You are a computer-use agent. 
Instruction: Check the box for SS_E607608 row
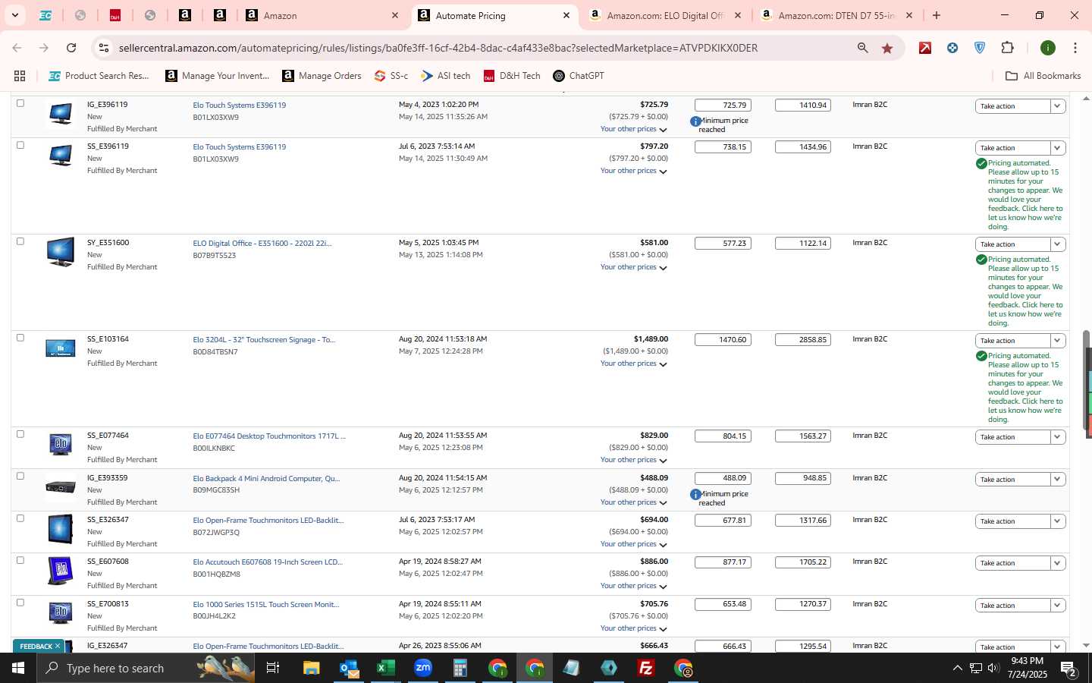pyautogui.click(x=20, y=560)
